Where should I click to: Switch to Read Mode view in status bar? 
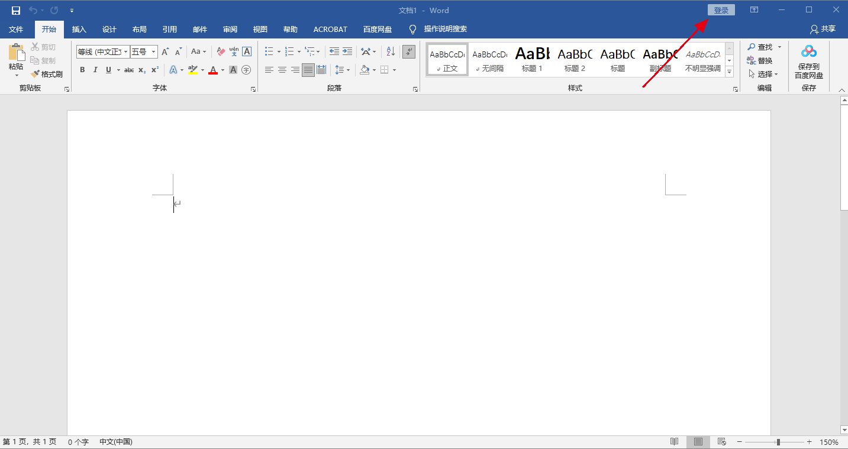tap(674, 442)
